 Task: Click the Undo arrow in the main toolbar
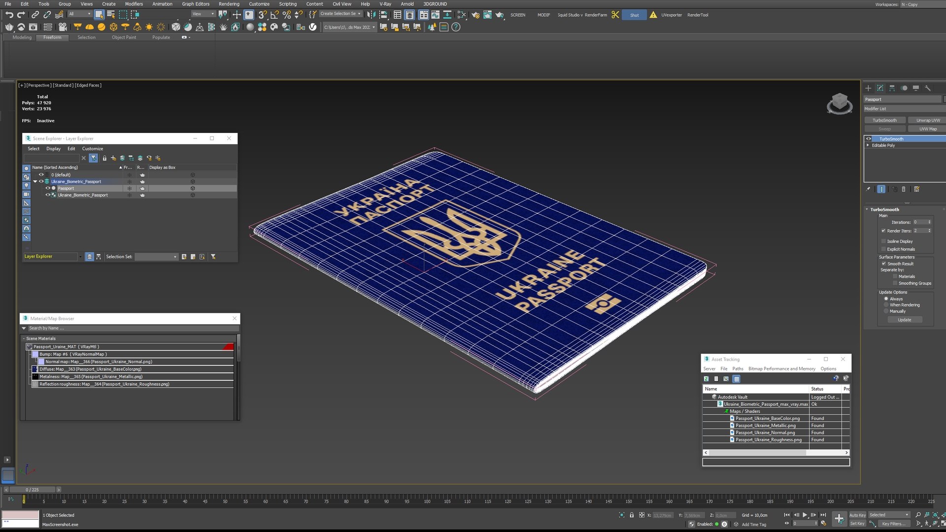click(9, 15)
